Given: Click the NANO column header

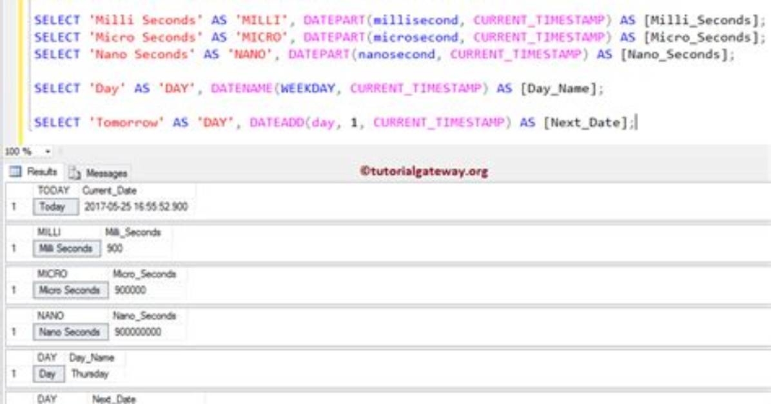Looking at the screenshot, I should (x=50, y=316).
